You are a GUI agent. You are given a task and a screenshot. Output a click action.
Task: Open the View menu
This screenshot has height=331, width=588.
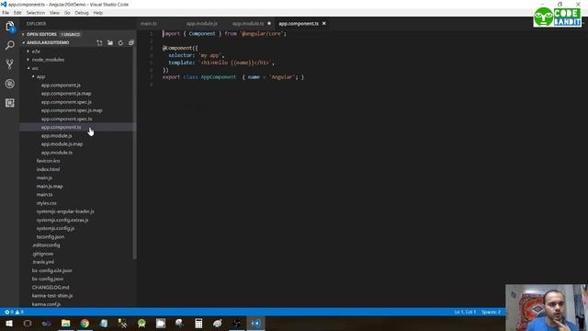coord(54,13)
